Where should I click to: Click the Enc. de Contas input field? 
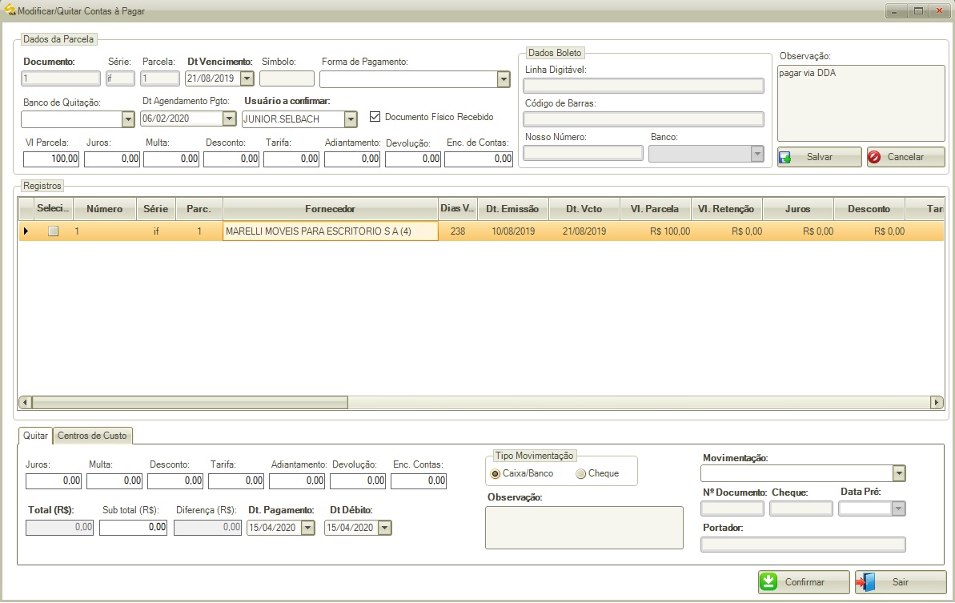(x=479, y=159)
